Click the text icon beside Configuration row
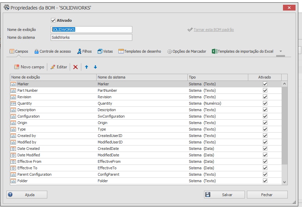 click(x=13, y=117)
